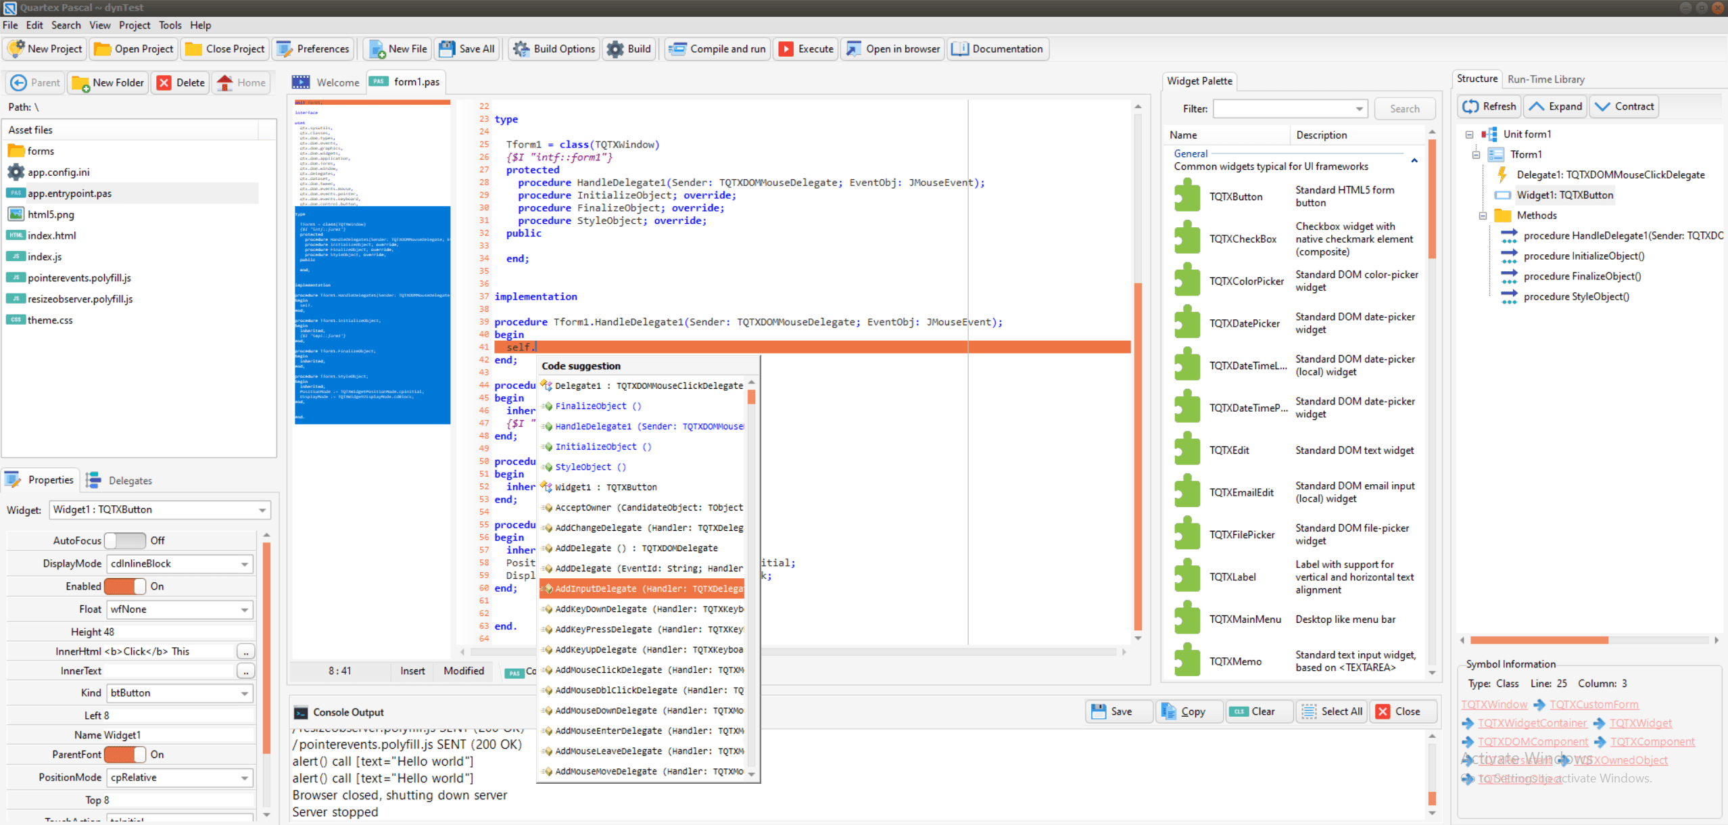Viewport: 1728px width, 825px height.
Task: Click the Open in browser icon
Action: coord(854,49)
